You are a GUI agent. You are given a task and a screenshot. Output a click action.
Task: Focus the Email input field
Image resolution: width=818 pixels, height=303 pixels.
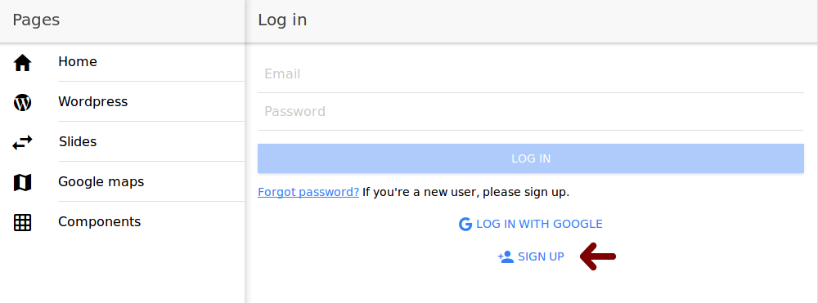[x=531, y=74]
